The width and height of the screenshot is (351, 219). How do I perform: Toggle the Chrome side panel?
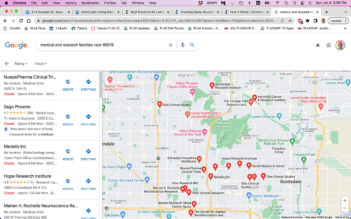click(x=315, y=21)
